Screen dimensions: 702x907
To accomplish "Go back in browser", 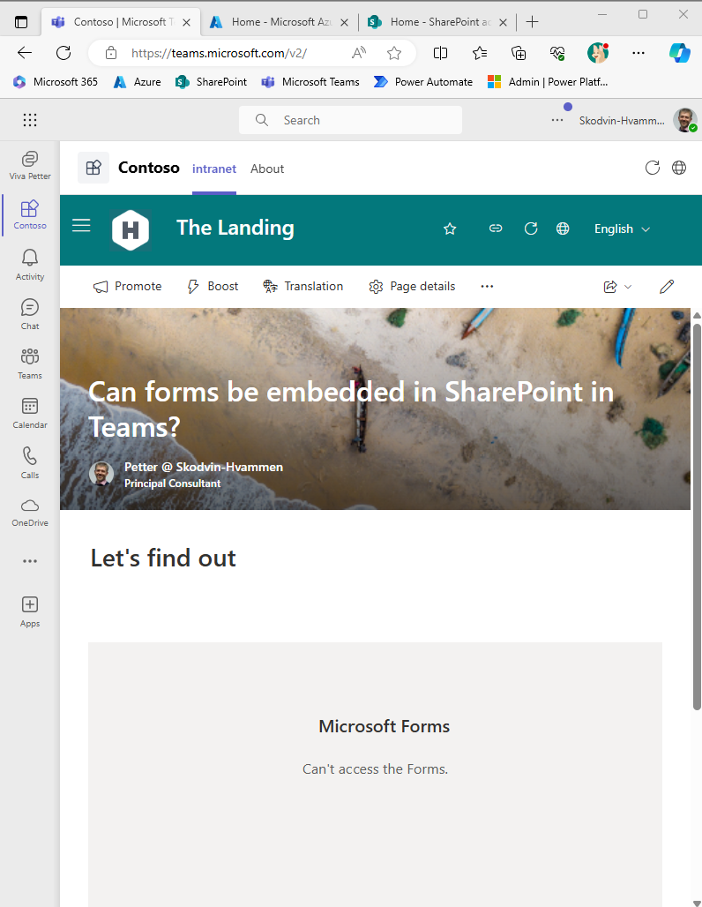I will pos(25,53).
